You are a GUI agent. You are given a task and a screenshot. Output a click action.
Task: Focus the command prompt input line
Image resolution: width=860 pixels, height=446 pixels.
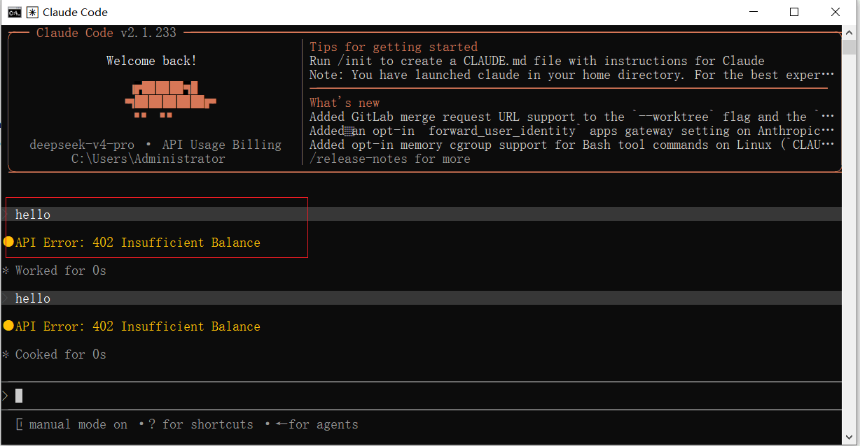(x=422, y=396)
